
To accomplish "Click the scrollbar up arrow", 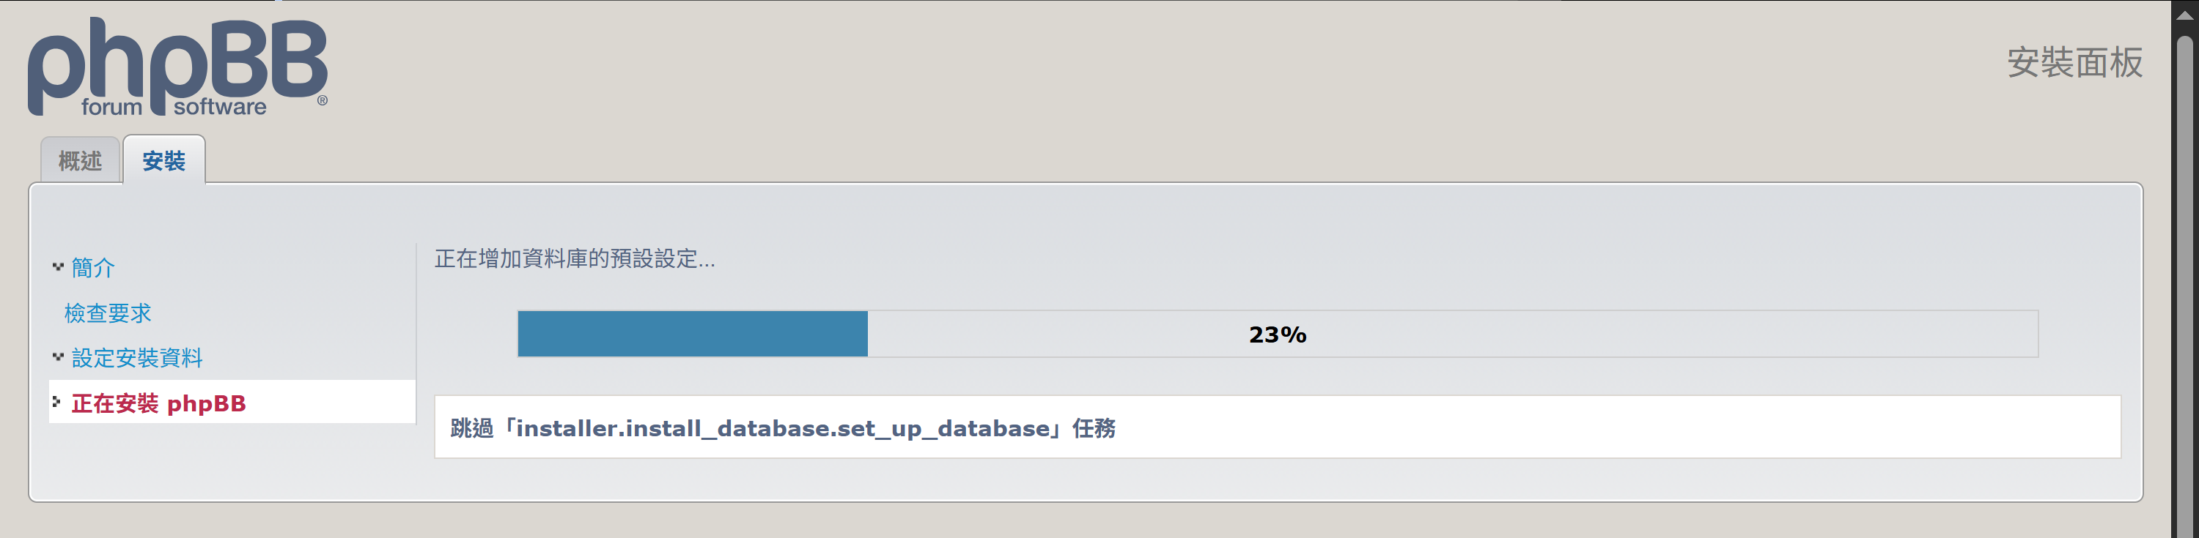I will [x=2184, y=15].
